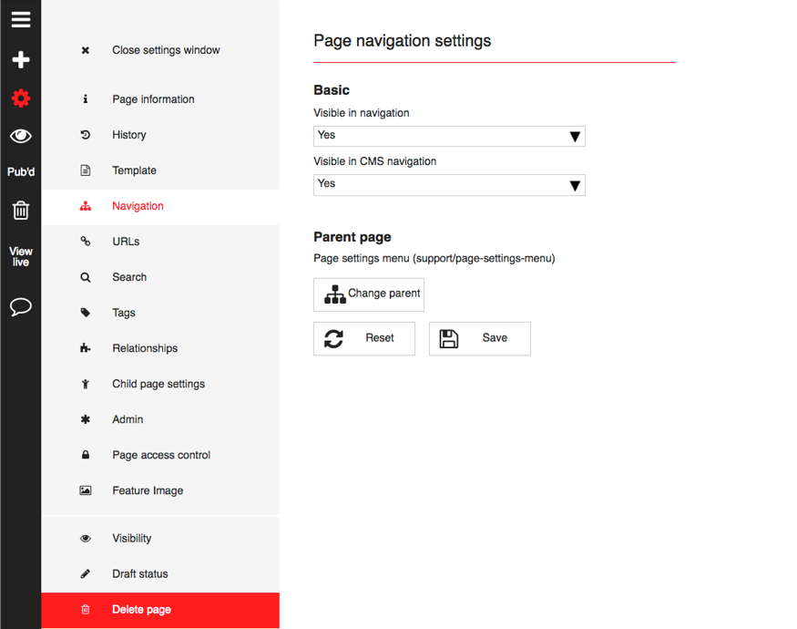Click the URLs link chain icon

click(x=86, y=242)
